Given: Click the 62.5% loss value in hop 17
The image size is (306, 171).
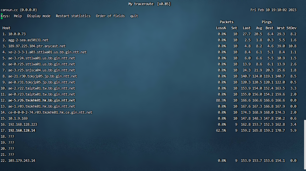Looking at the screenshot, I should 221,130.
